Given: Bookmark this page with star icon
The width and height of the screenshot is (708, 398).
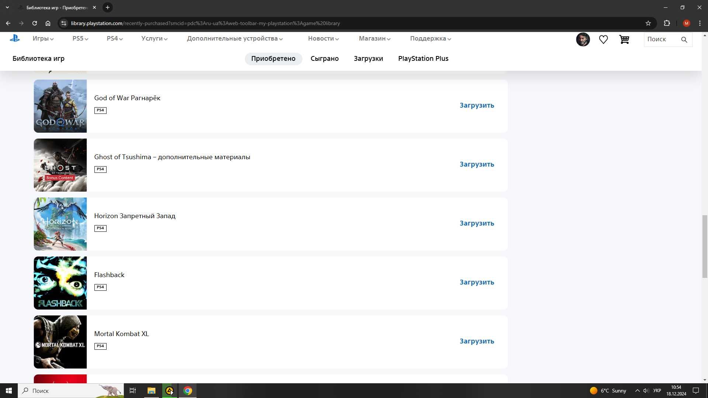Looking at the screenshot, I should click(648, 23).
